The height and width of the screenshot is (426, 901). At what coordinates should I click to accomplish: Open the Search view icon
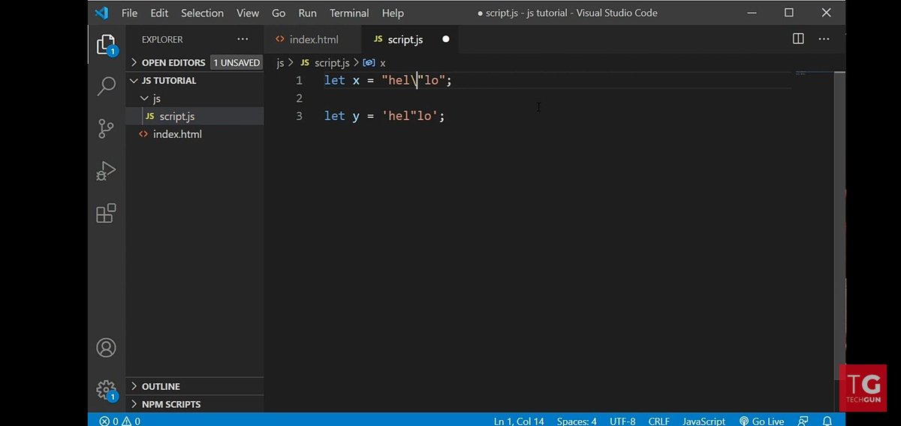[x=107, y=86]
